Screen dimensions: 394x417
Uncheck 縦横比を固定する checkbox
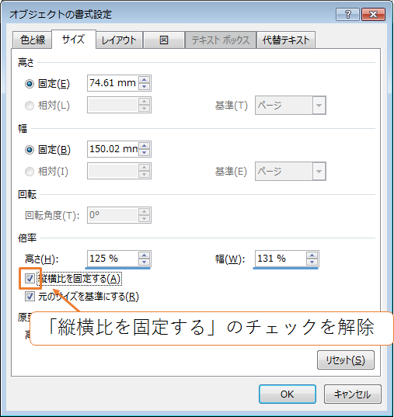30,279
